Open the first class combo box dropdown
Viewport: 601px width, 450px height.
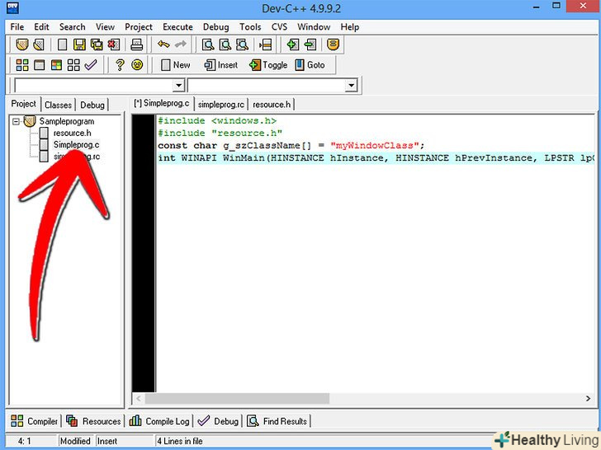178,86
